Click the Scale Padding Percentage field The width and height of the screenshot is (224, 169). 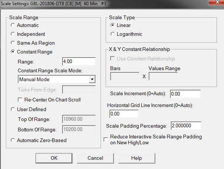point(186,126)
